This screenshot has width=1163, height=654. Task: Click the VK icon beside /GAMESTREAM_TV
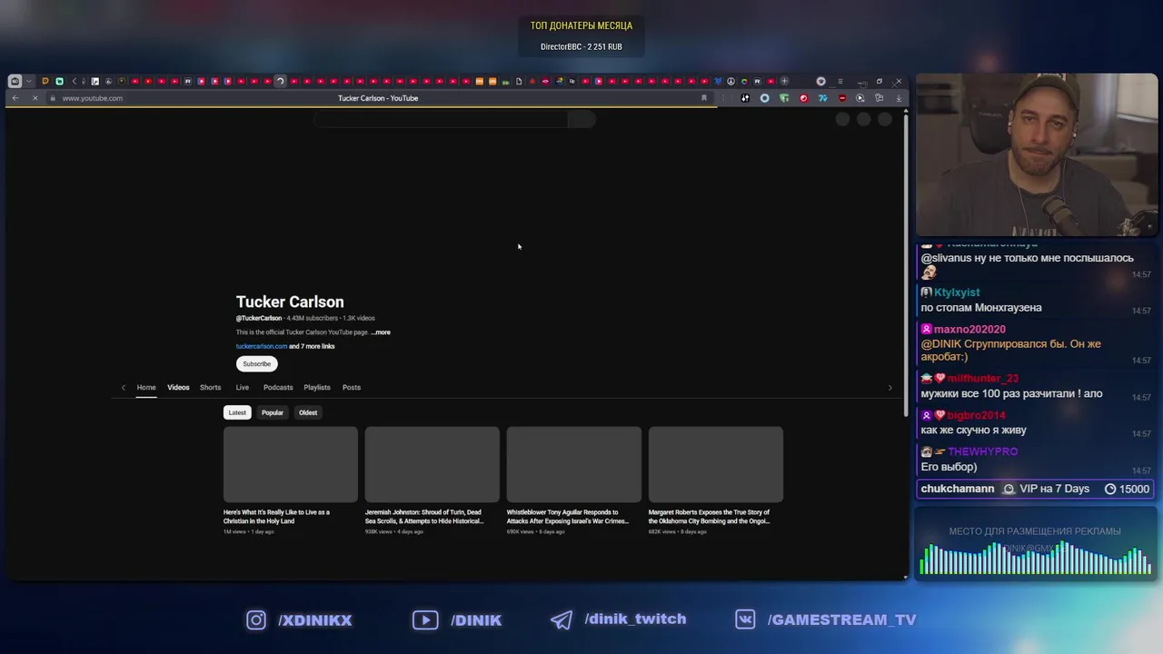click(x=746, y=619)
